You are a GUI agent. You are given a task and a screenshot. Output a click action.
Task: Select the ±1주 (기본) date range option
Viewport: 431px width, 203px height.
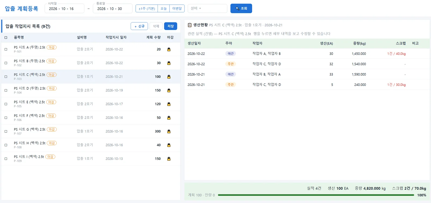tap(147, 9)
